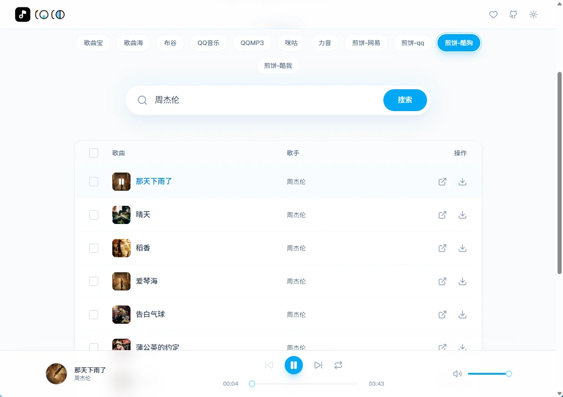
Task: Click the 操作 column header
Action: 460,153
